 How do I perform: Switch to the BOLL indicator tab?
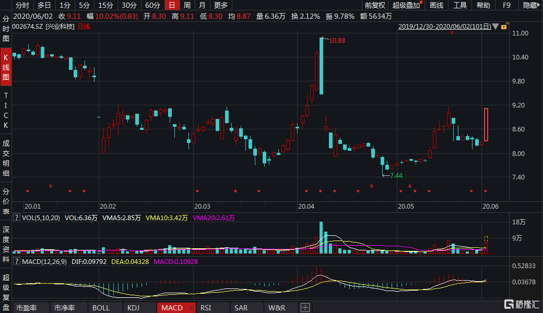click(101, 308)
